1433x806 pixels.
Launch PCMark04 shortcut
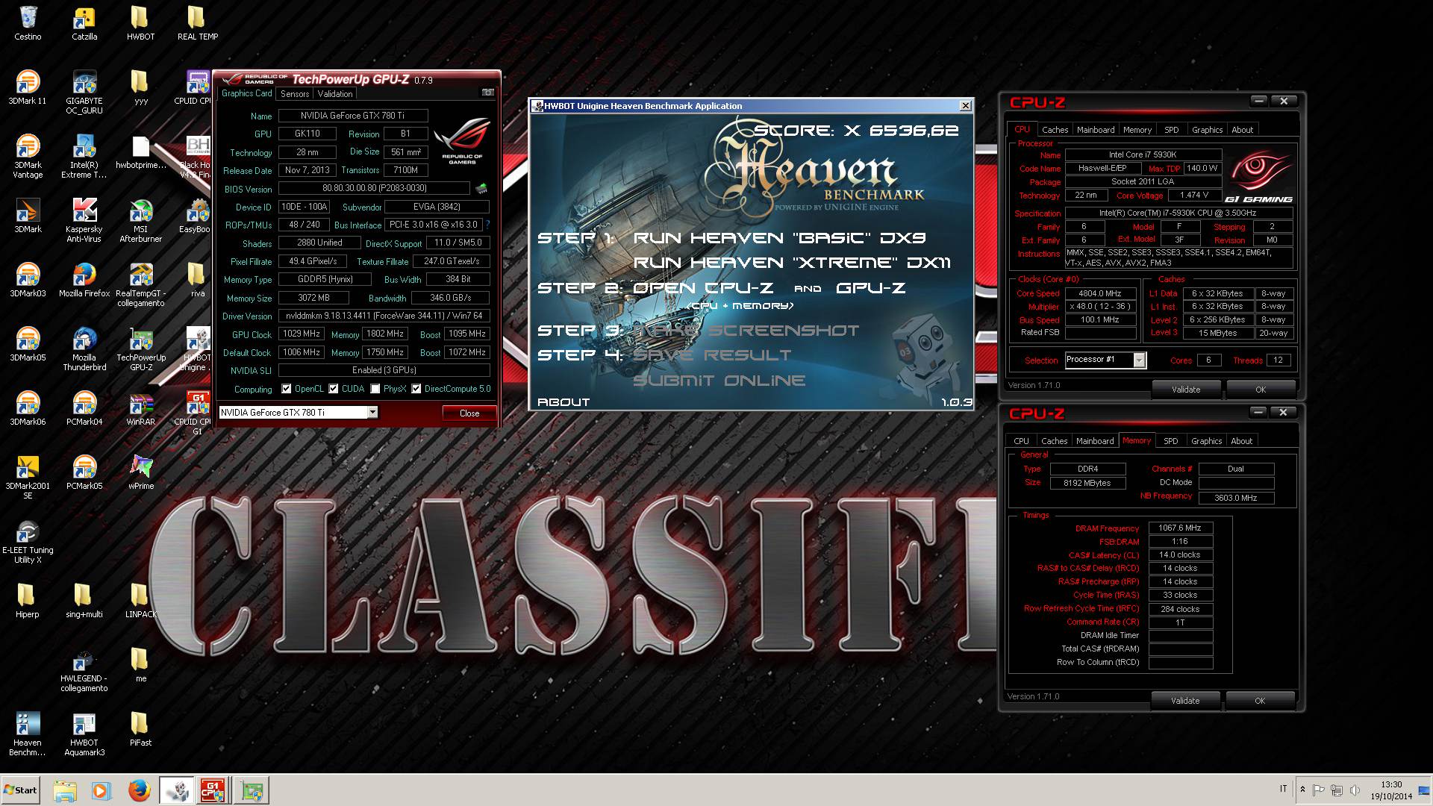click(x=84, y=408)
